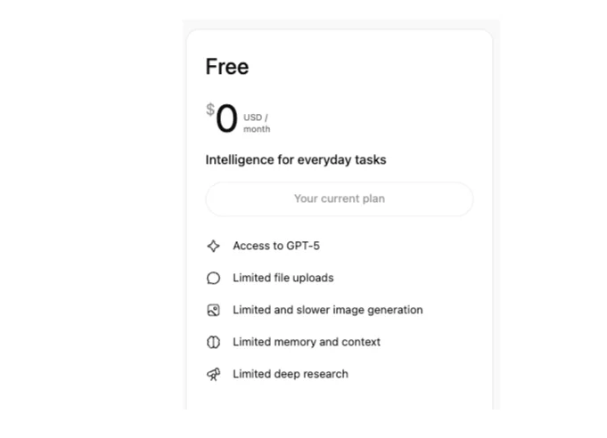Click the small dollar sign symbol
Viewport: 607px width, 438px height.
coord(210,109)
